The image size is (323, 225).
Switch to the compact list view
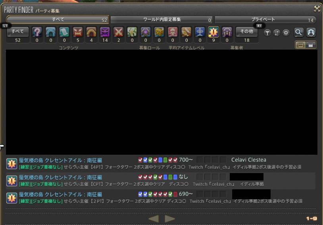pos(310,45)
